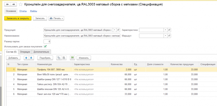
Task: Expand the Продукция dropdown arrow
Action: pyautogui.click(x=115, y=30)
